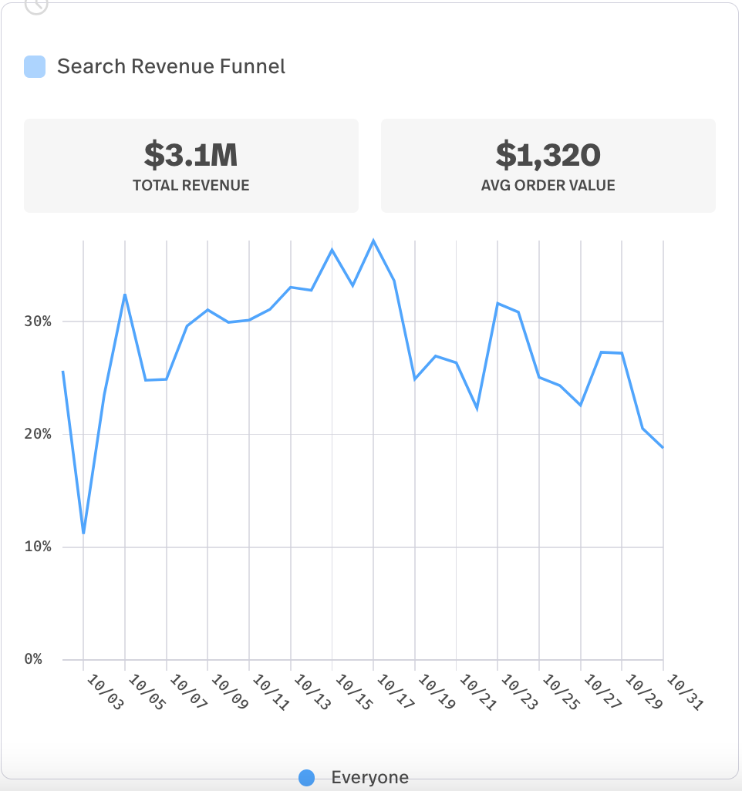
Task: Select the 20% y-axis label
Action: point(36,434)
